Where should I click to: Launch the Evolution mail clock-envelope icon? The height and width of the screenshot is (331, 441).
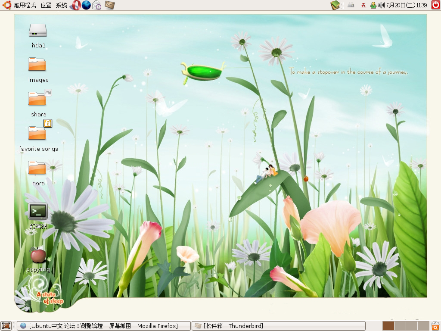tap(96, 5)
